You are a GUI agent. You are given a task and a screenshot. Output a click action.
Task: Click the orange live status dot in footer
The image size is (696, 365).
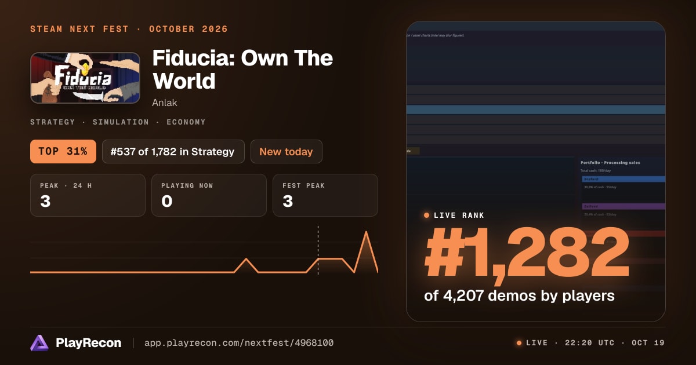519,343
